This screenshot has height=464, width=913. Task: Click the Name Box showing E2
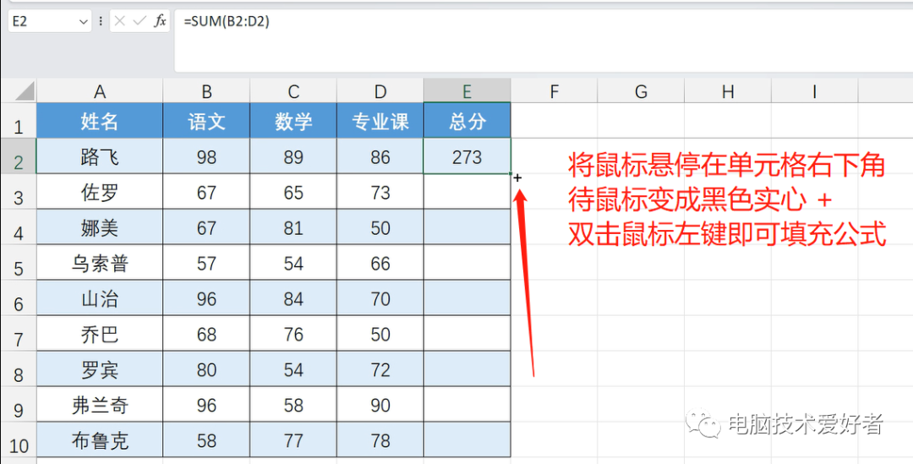click(x=50, y=21)
